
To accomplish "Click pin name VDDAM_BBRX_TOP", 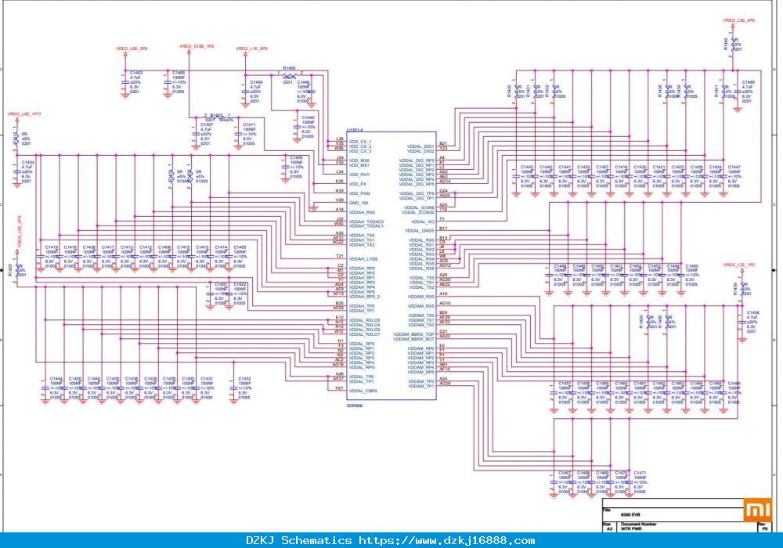I will coord(413,334).
